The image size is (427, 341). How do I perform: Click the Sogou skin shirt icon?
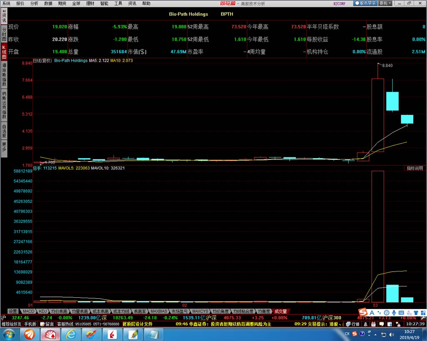coord(416,313)
